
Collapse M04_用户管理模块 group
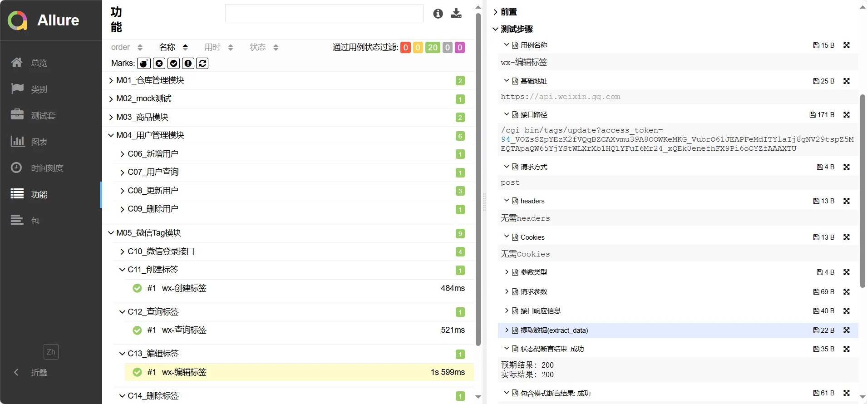point(289,135)
